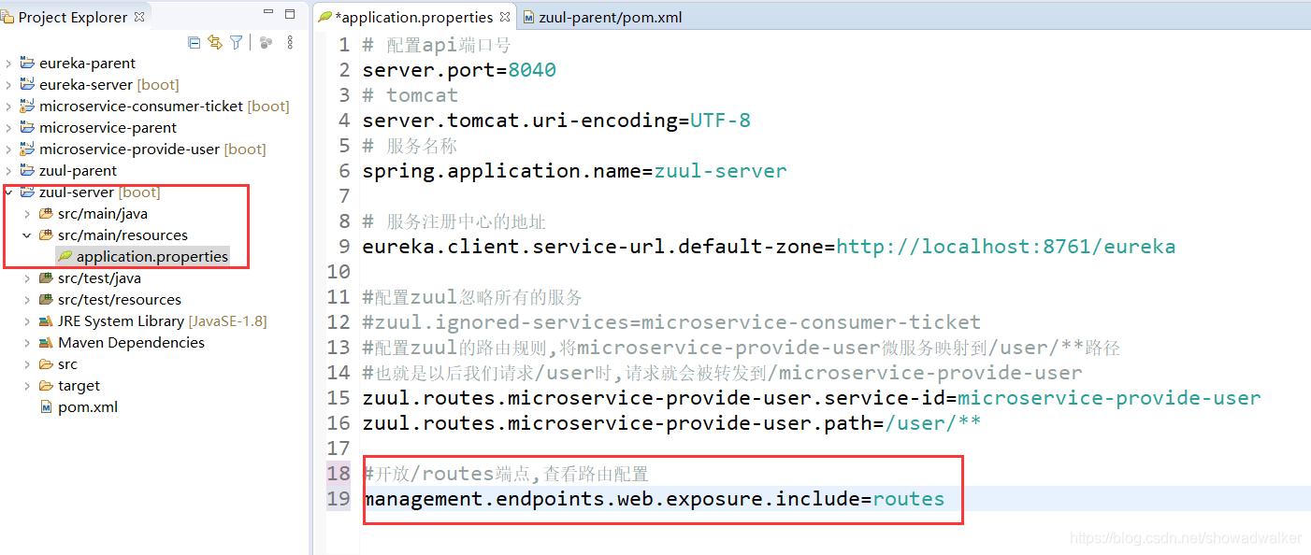1311x555 pixels.
Task: Select the src/main/java source folder
Action: click(103, 214)
